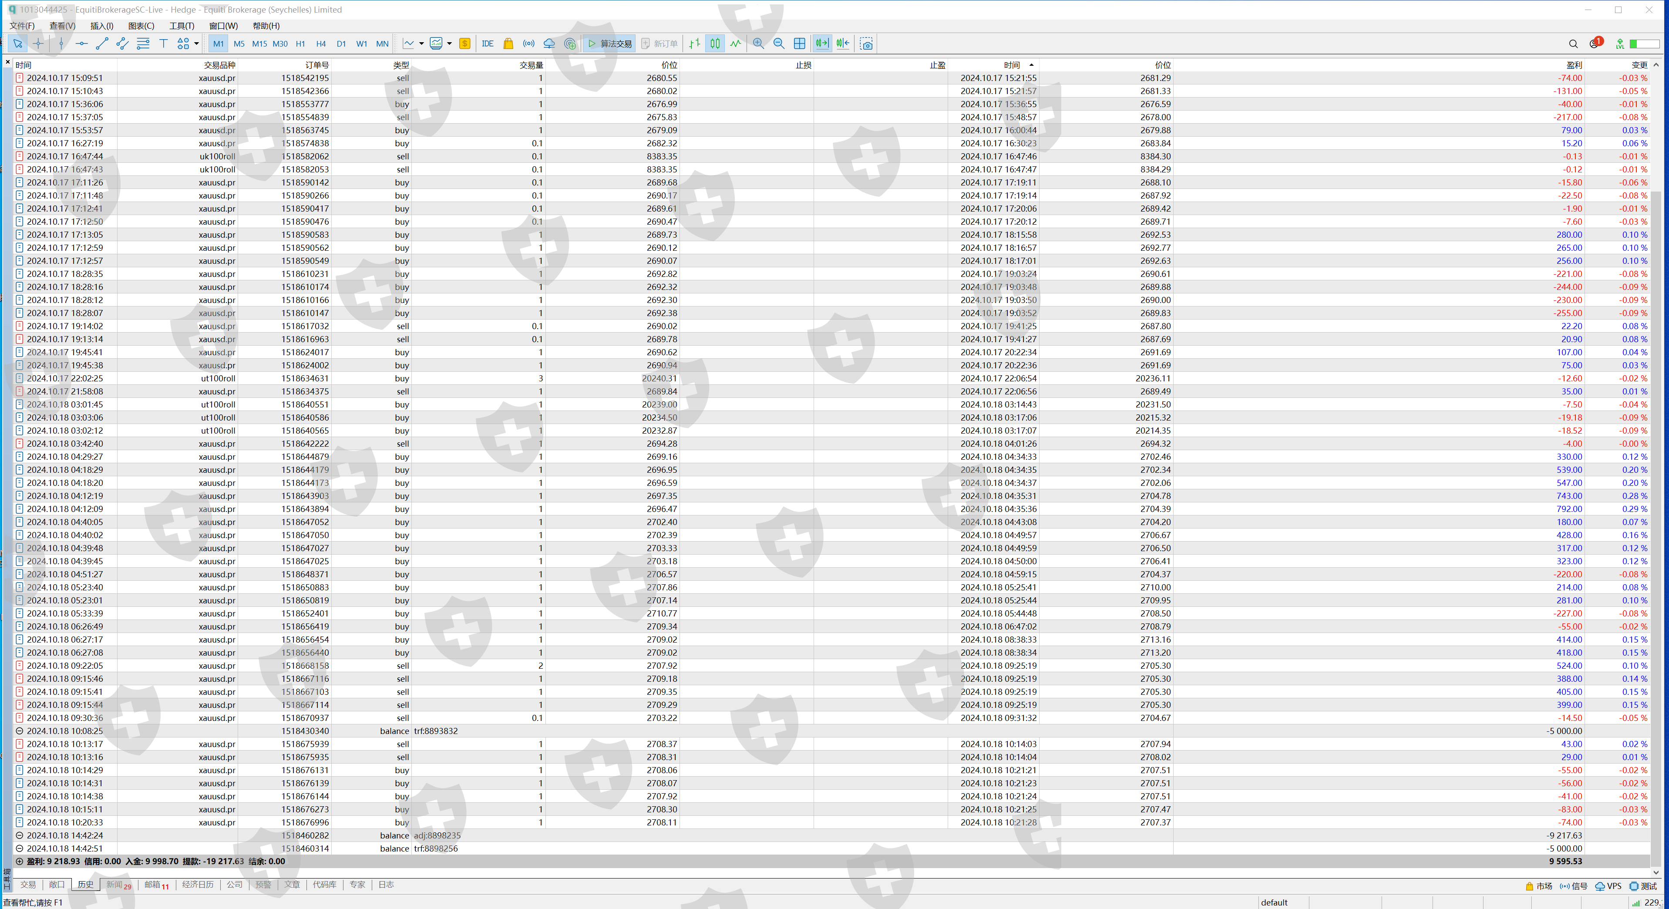This screenshot has width=1669, height=909.
Task: Select the crosshair tool
Action: click(38, 44)
